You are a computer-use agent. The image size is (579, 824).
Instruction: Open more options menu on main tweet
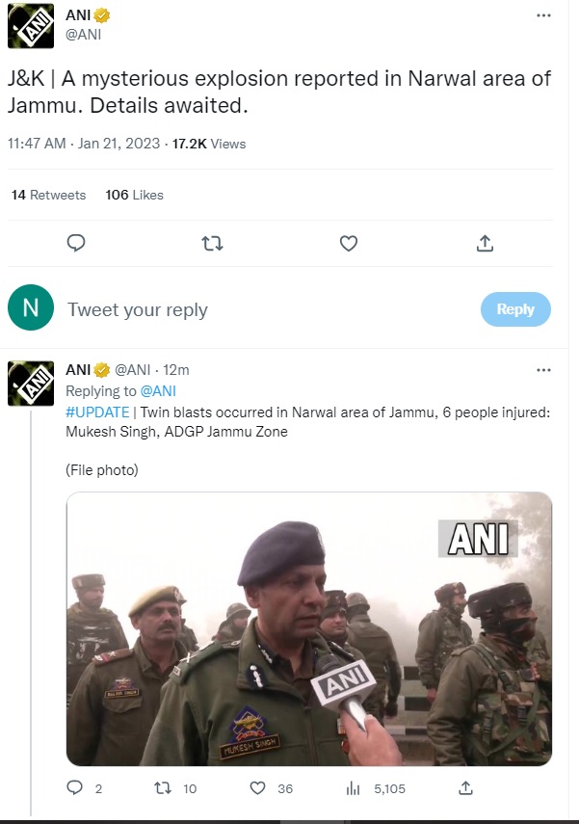[543, 16]
